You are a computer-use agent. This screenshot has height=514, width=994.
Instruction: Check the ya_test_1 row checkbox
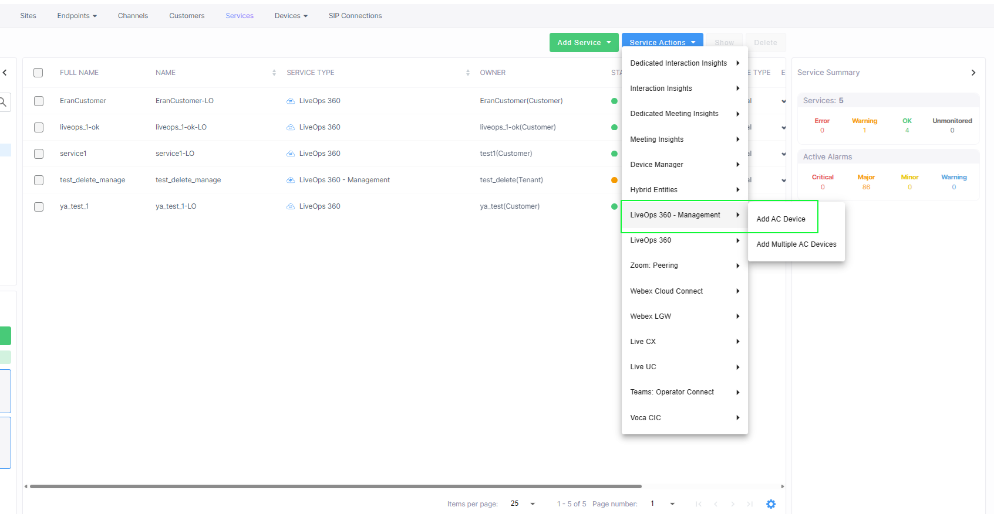point(39,206)
